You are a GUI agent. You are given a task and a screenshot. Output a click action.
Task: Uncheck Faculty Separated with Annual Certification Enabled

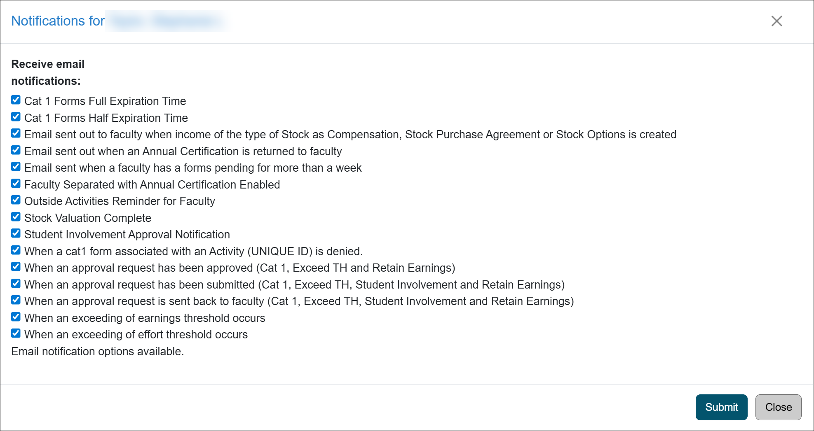pos(16,184)
